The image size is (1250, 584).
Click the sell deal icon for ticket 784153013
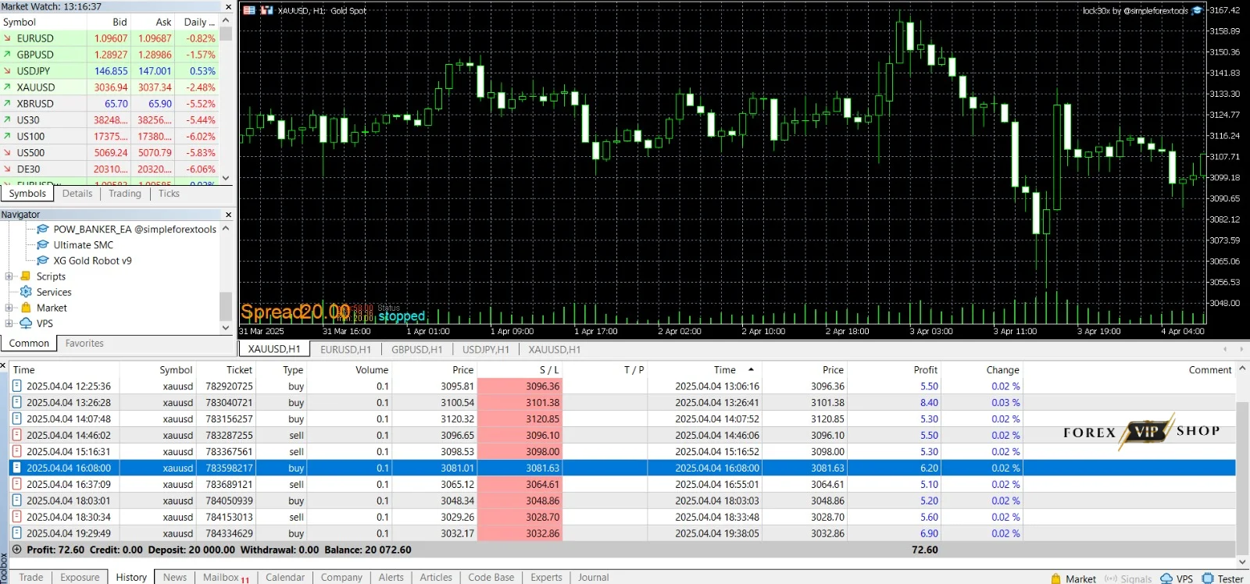[16, 518]
